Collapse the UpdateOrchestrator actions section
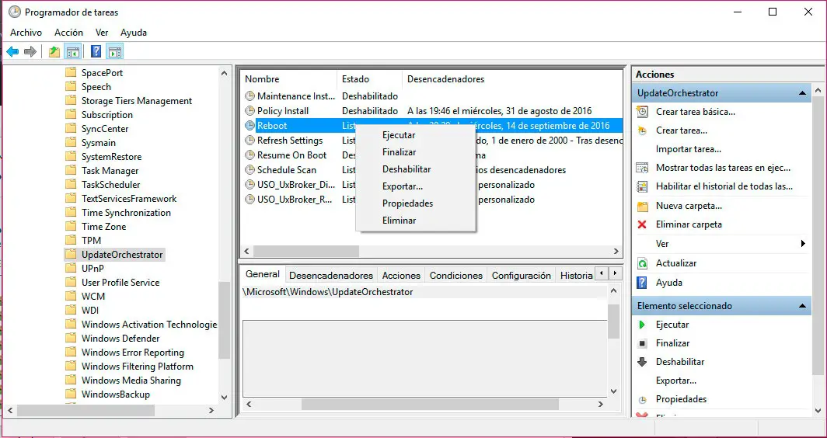 click(x=802, y=93)
